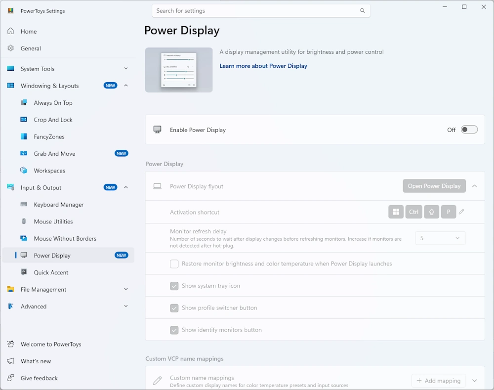Click the Workspaces icon
Viewport: 494px width, 390px height.
(x=24, y=171)
